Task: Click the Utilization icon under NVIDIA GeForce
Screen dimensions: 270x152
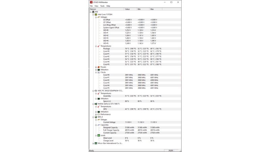Action: [99, 112]
